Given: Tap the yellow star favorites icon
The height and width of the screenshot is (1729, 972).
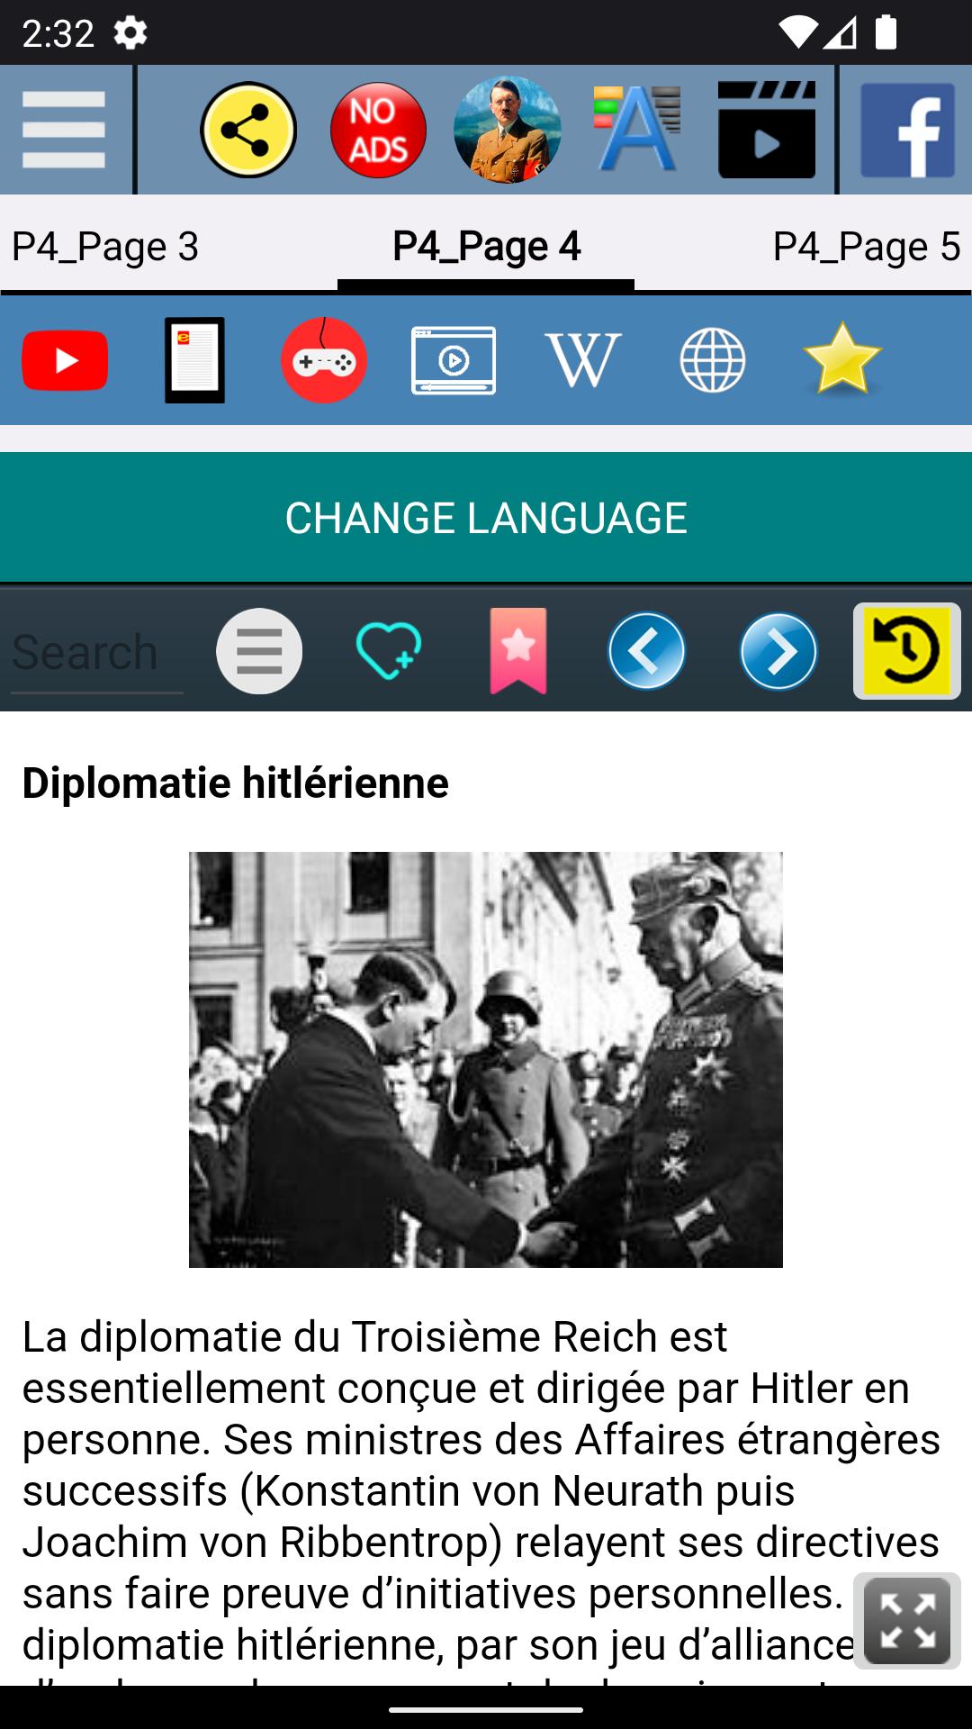Looking at the screenshot, I should 842,358.
